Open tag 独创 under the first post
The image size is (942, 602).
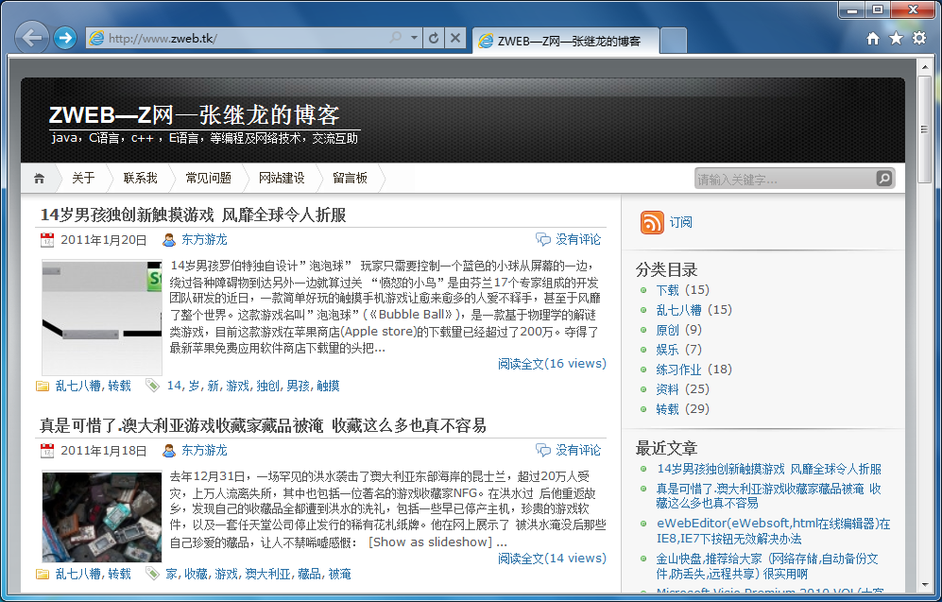(268, 386)
